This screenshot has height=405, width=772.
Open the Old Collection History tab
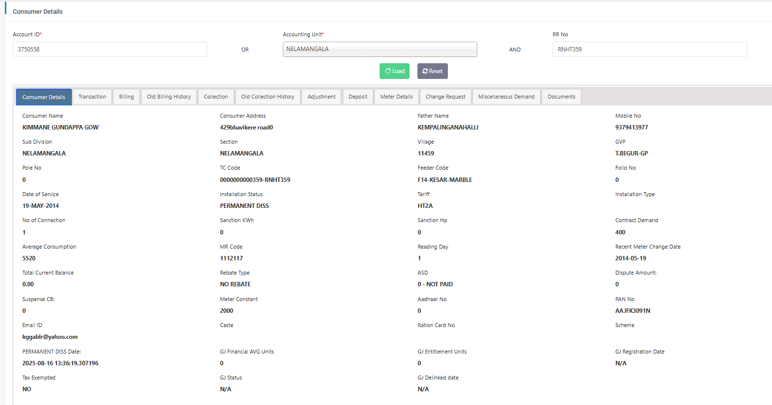pyautogui.click(x=268, y=97)
